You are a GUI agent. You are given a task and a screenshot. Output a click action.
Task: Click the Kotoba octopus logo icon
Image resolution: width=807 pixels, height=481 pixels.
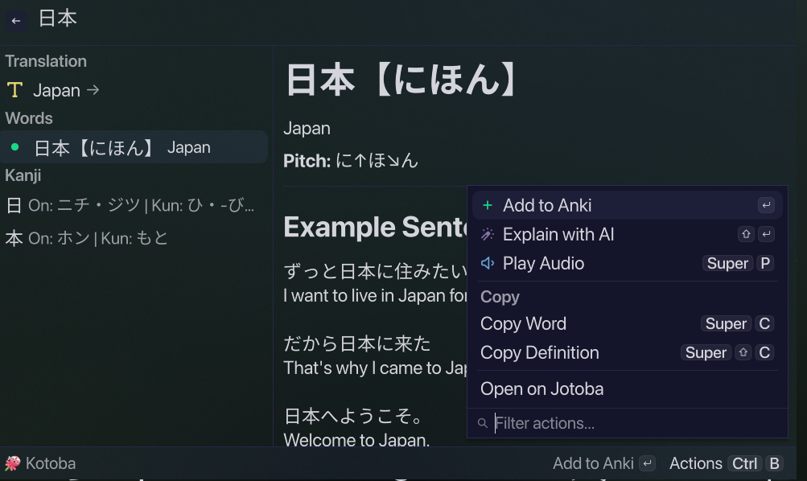[12, 463]
